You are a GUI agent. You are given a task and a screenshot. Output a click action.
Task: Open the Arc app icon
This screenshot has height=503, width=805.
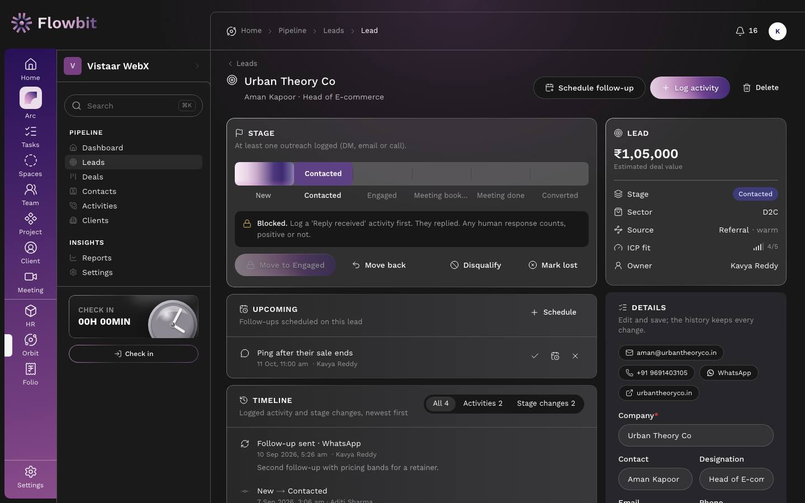click(30, 103)
